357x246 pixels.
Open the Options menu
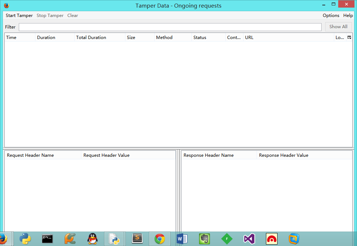(x=331, y=16)
